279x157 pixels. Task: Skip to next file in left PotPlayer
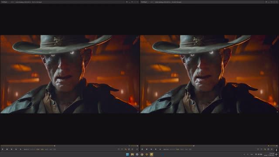click(x=16, y=149)
